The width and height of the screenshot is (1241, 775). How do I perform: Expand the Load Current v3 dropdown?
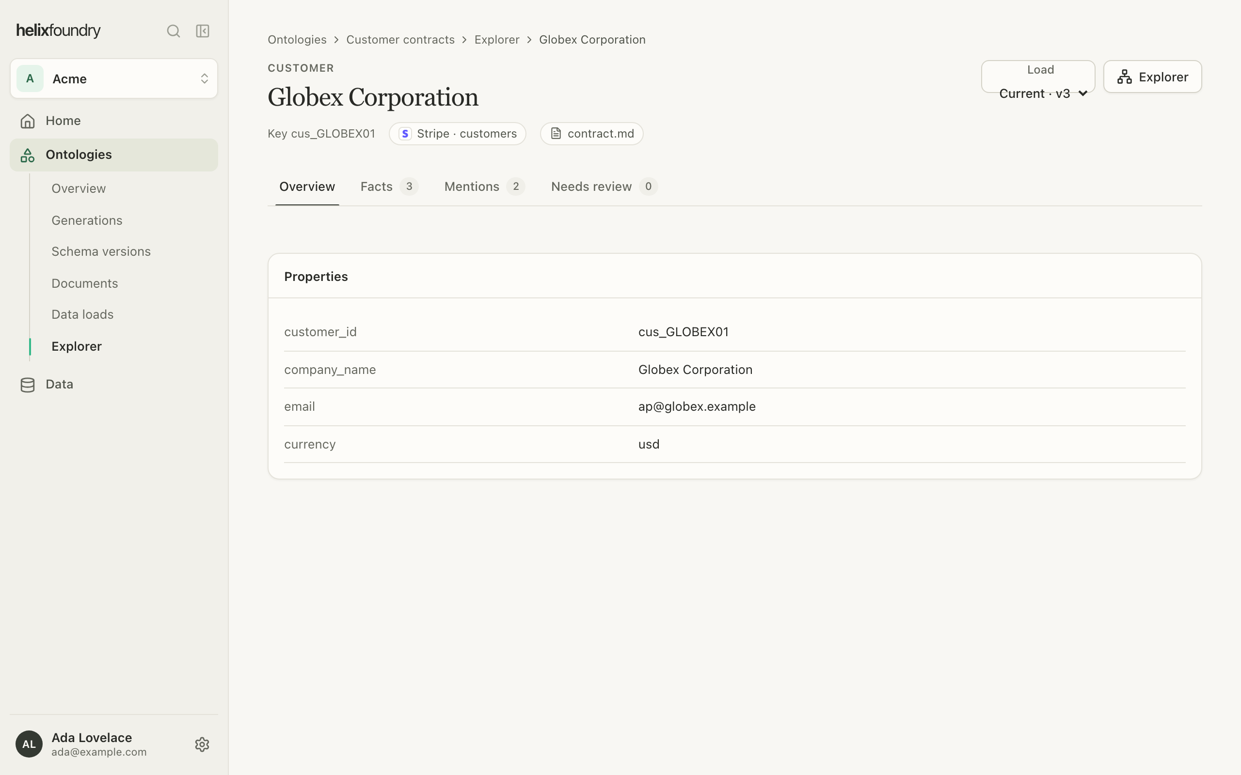coord(1038,77)
